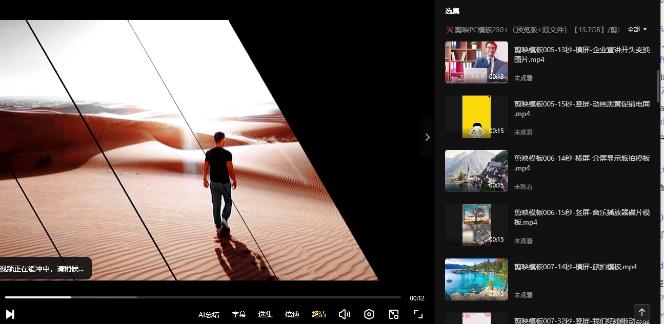Toggle the 选集 episode list
Image resolution: width=664 pixels, height=324 pixels.
[266, 314]
